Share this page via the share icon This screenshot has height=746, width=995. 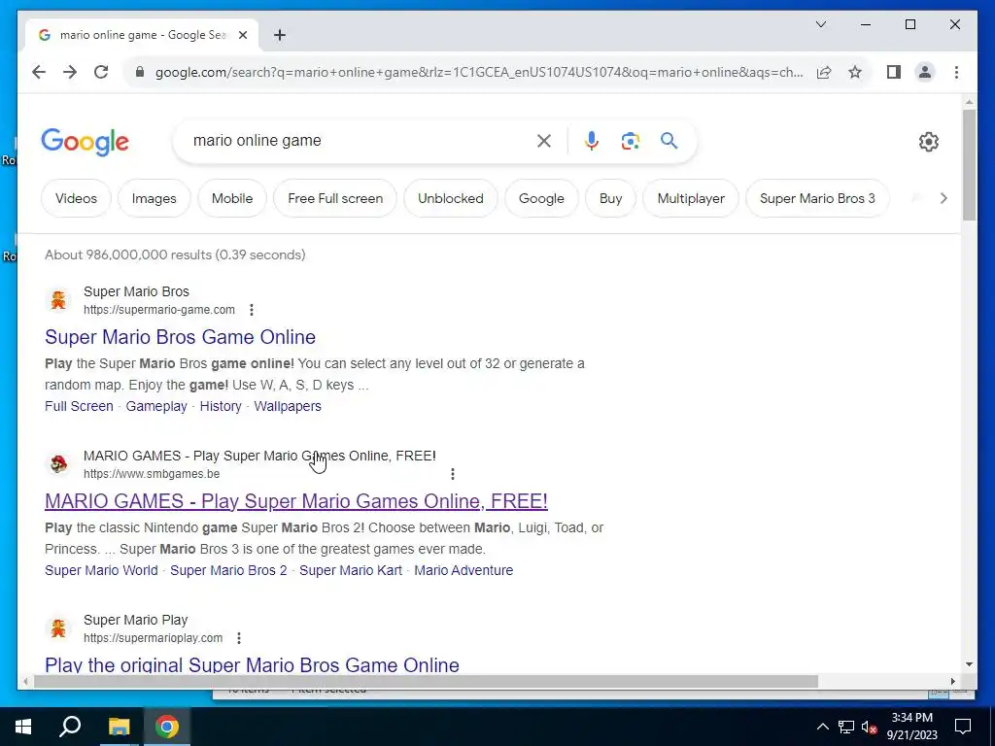coord(824,72)
